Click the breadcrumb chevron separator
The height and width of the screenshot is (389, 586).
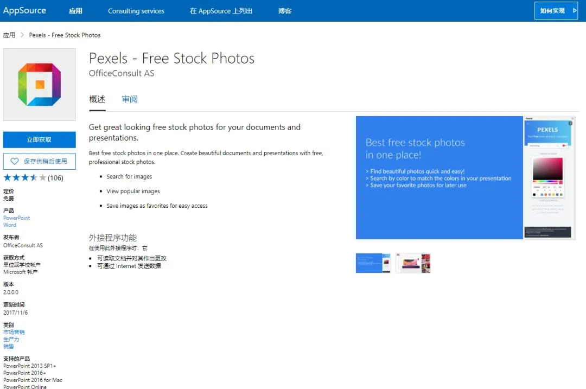coord(22,35)
